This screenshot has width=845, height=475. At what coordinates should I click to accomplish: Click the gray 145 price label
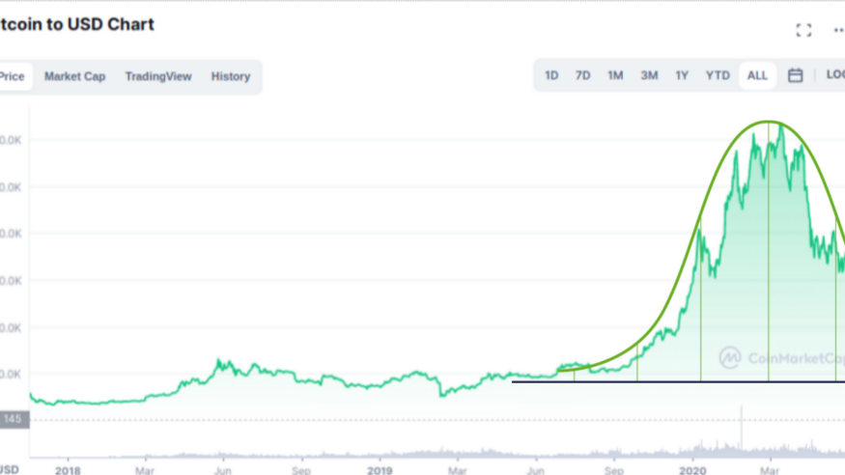pyautogui.click(x=14, y=420)
